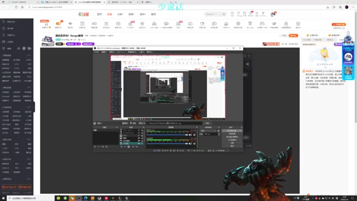The width and height of the screenshot is (357, 201).
Task: Open gear of first OBS mixer channel
Action: pos(195,135)
